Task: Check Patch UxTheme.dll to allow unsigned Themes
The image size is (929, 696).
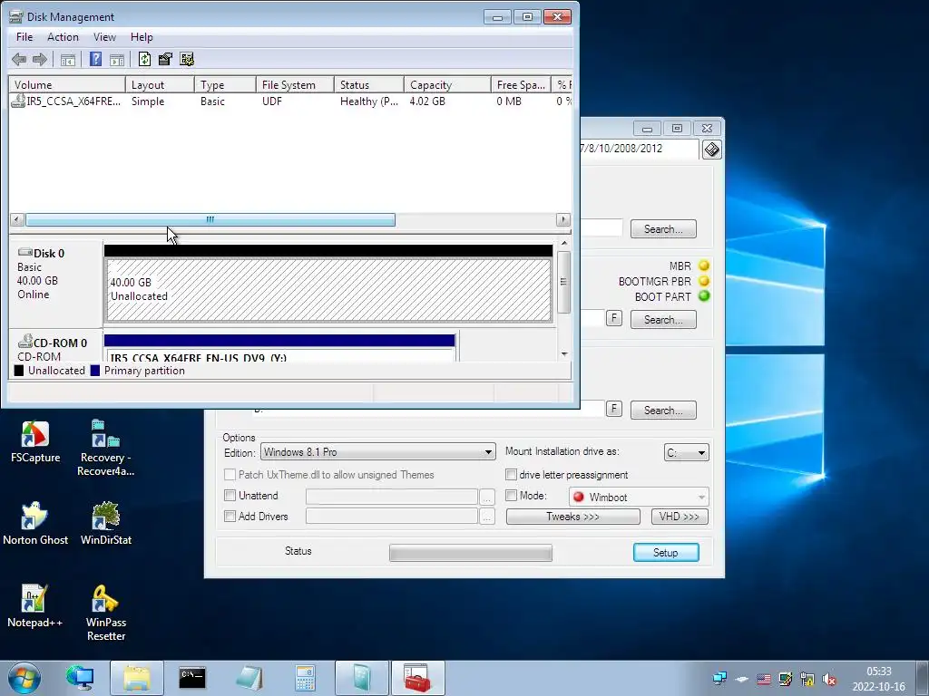Action: [x=230, y=475]
